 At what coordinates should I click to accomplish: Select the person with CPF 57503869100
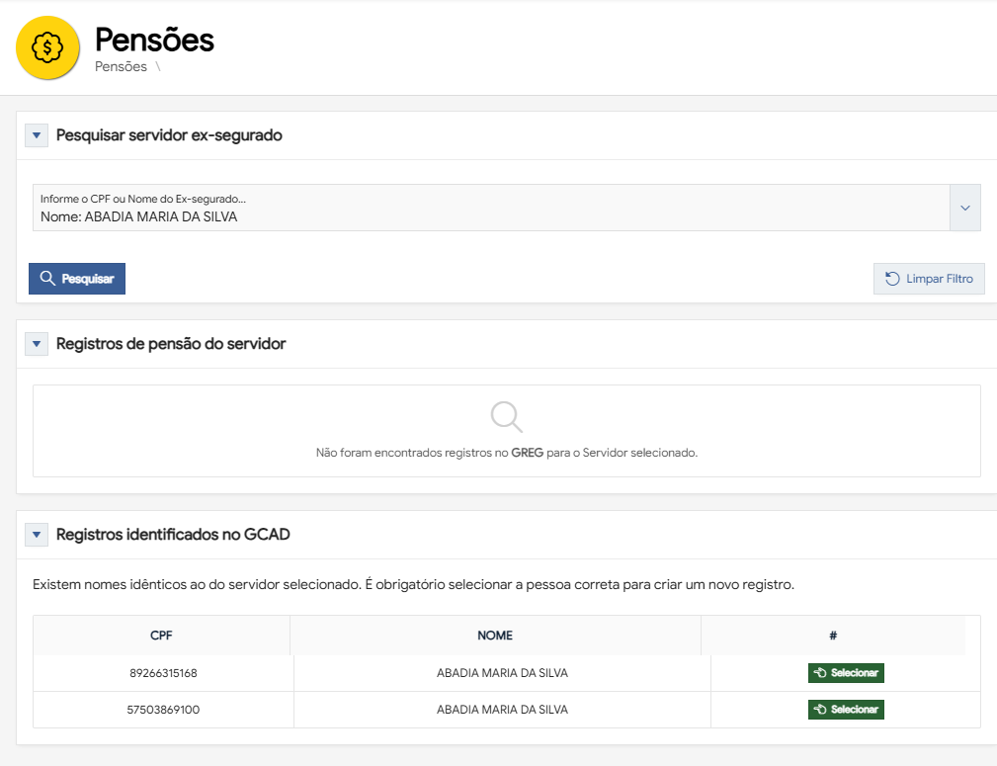tap(846, 710)
